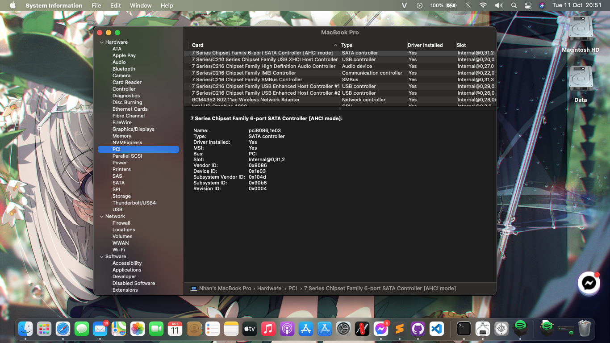
Task: Open the Apple menu
Action: 13,5
